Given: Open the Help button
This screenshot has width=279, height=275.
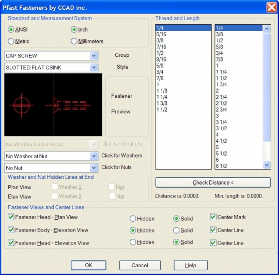Looking at the screenshot, I should (191, 265).
